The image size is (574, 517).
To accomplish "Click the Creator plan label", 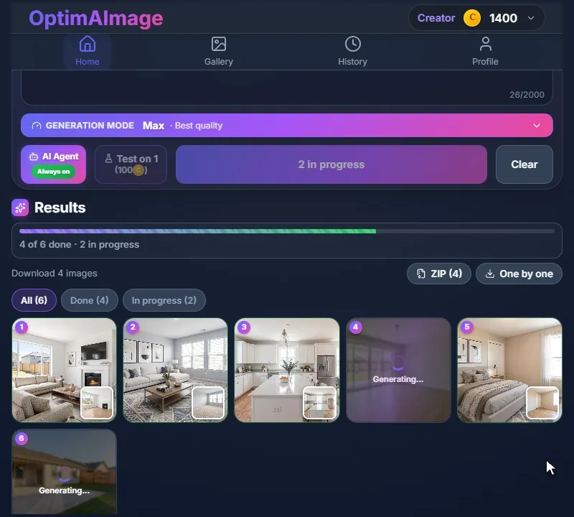I will pyautogui.click(x=436, y=18).
